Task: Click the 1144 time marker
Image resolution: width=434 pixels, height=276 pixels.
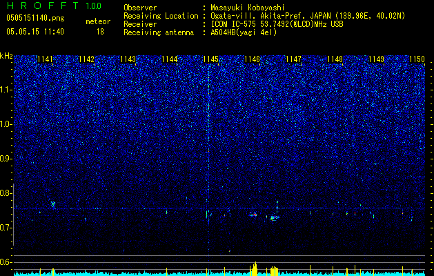Action: tap(170, 59)
